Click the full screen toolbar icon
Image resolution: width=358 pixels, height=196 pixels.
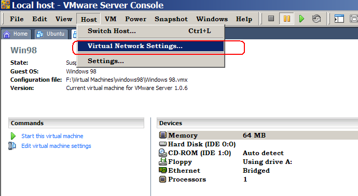point(354,19)
